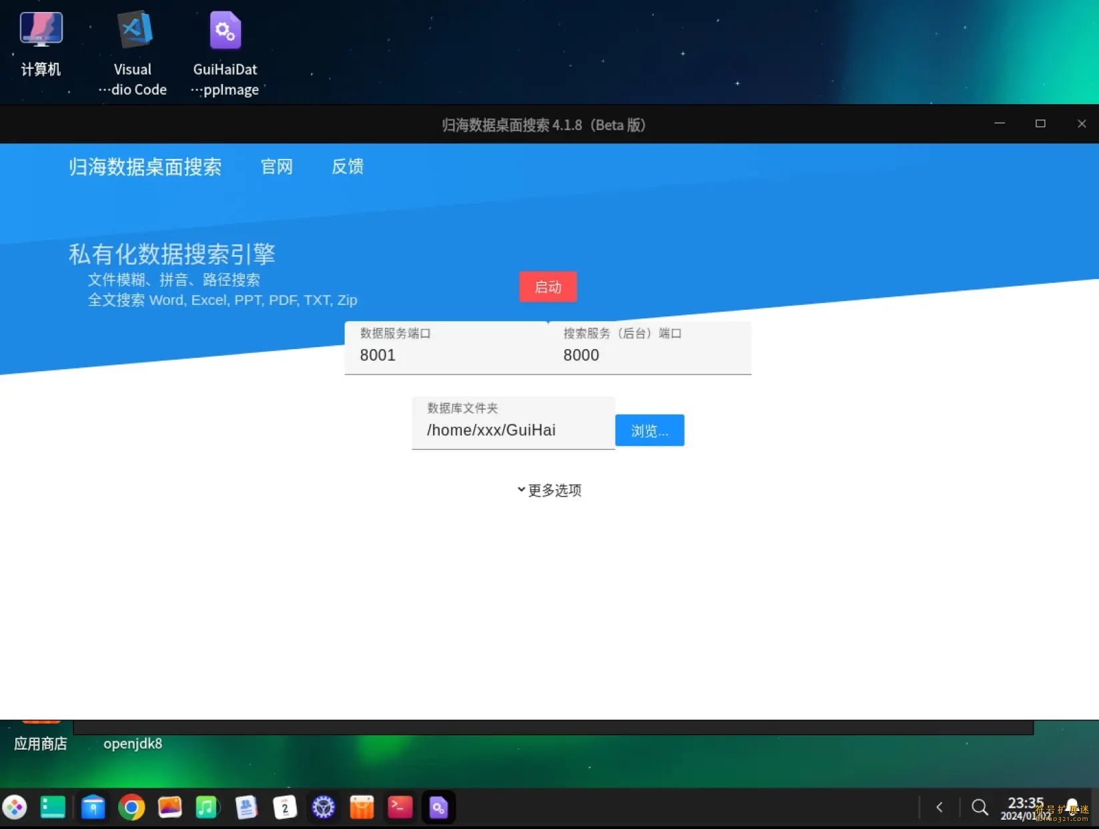Focus the 数据服务端口 field with value 8001
This screenshot has height=829, width=1099.
446,348
